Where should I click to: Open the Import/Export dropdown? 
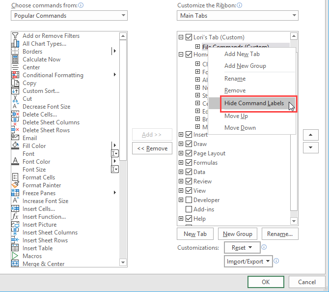coord(248,262)
